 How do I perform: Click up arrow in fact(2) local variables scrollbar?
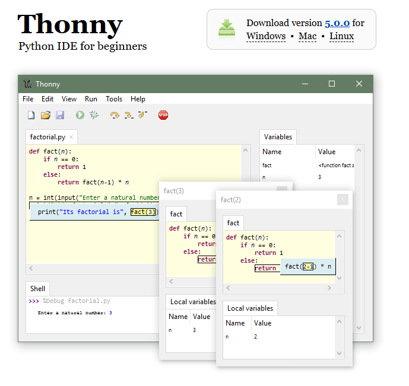pos(340,321)
